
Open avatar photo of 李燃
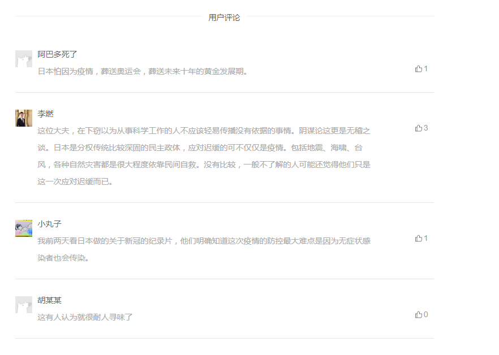coord(24,118)
